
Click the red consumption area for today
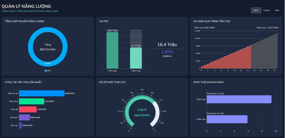239,60
